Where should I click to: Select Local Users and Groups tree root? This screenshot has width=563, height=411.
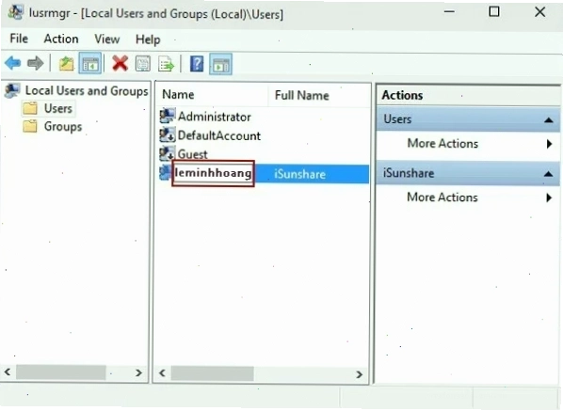coord(87,90)
